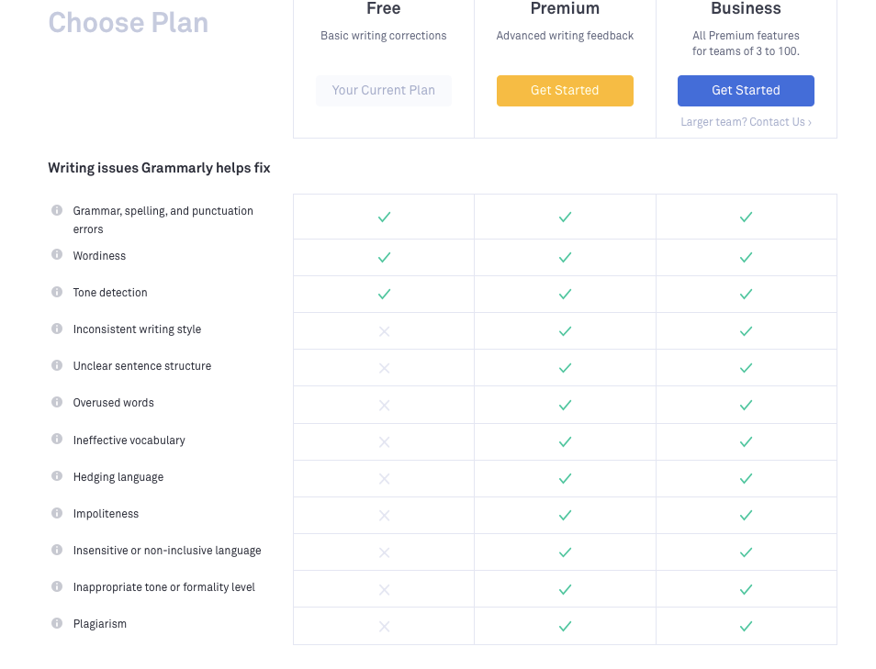Open Larger team? Contact Us link
This screenshot has height=669, width=876.
746,122
